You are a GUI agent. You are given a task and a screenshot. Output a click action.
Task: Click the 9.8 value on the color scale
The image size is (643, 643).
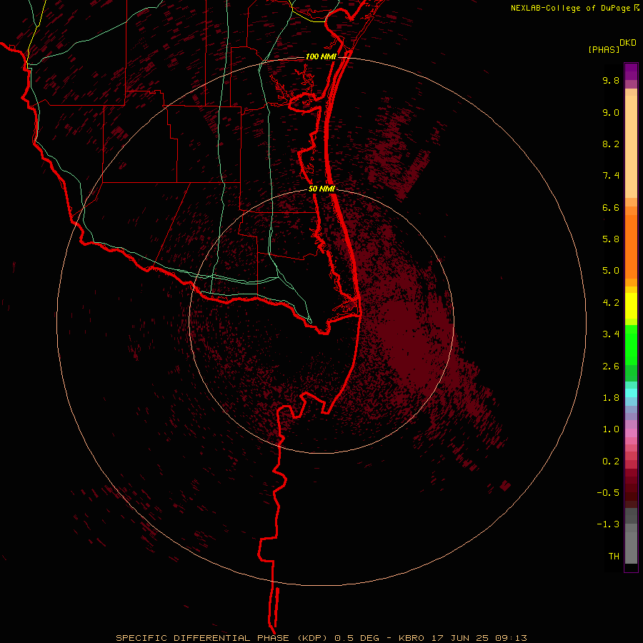click(611, 80)
